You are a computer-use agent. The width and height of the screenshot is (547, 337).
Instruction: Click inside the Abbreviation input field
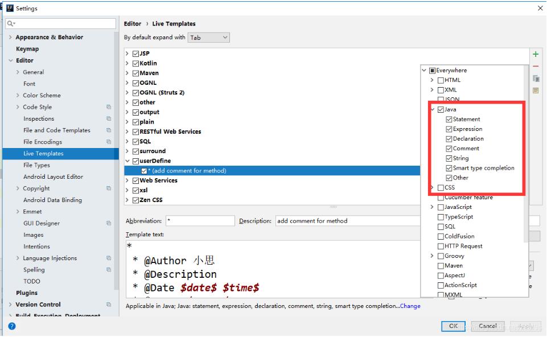(x=199, y=220)
